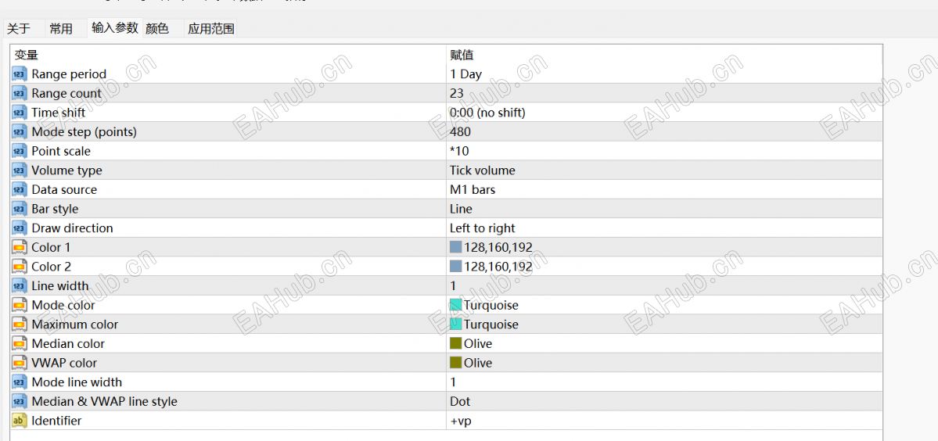Click the Mode color Turquoise swatch

456,305
